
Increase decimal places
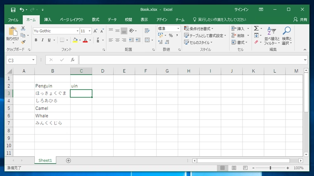click(x=160, y=42)
